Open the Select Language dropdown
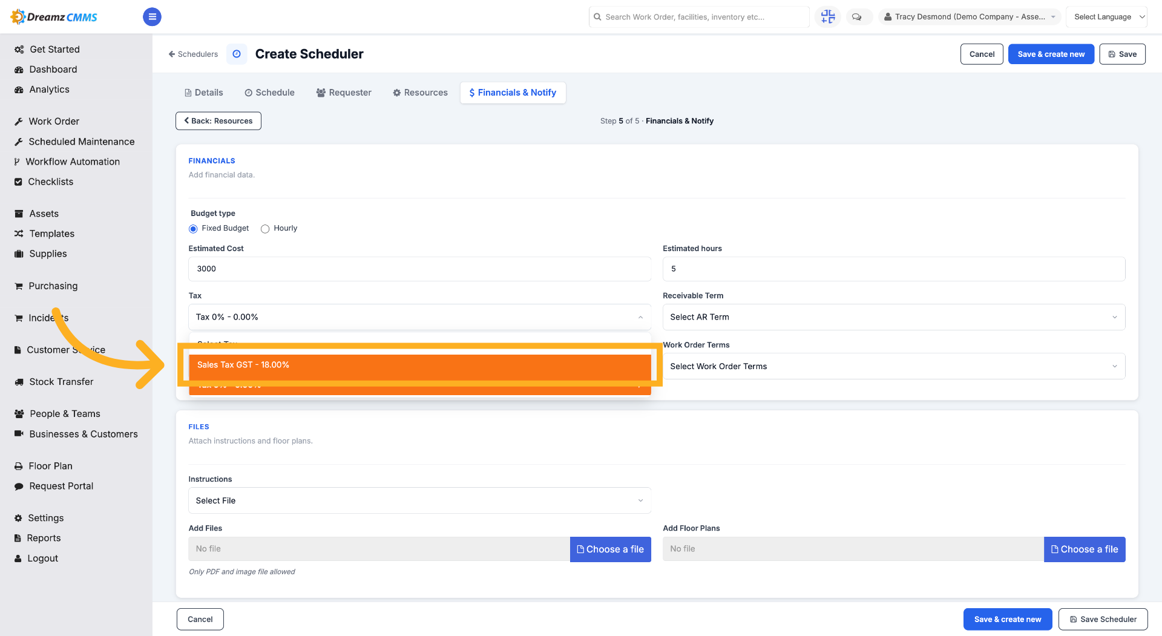1162x636 pixels. [1107, 17]
